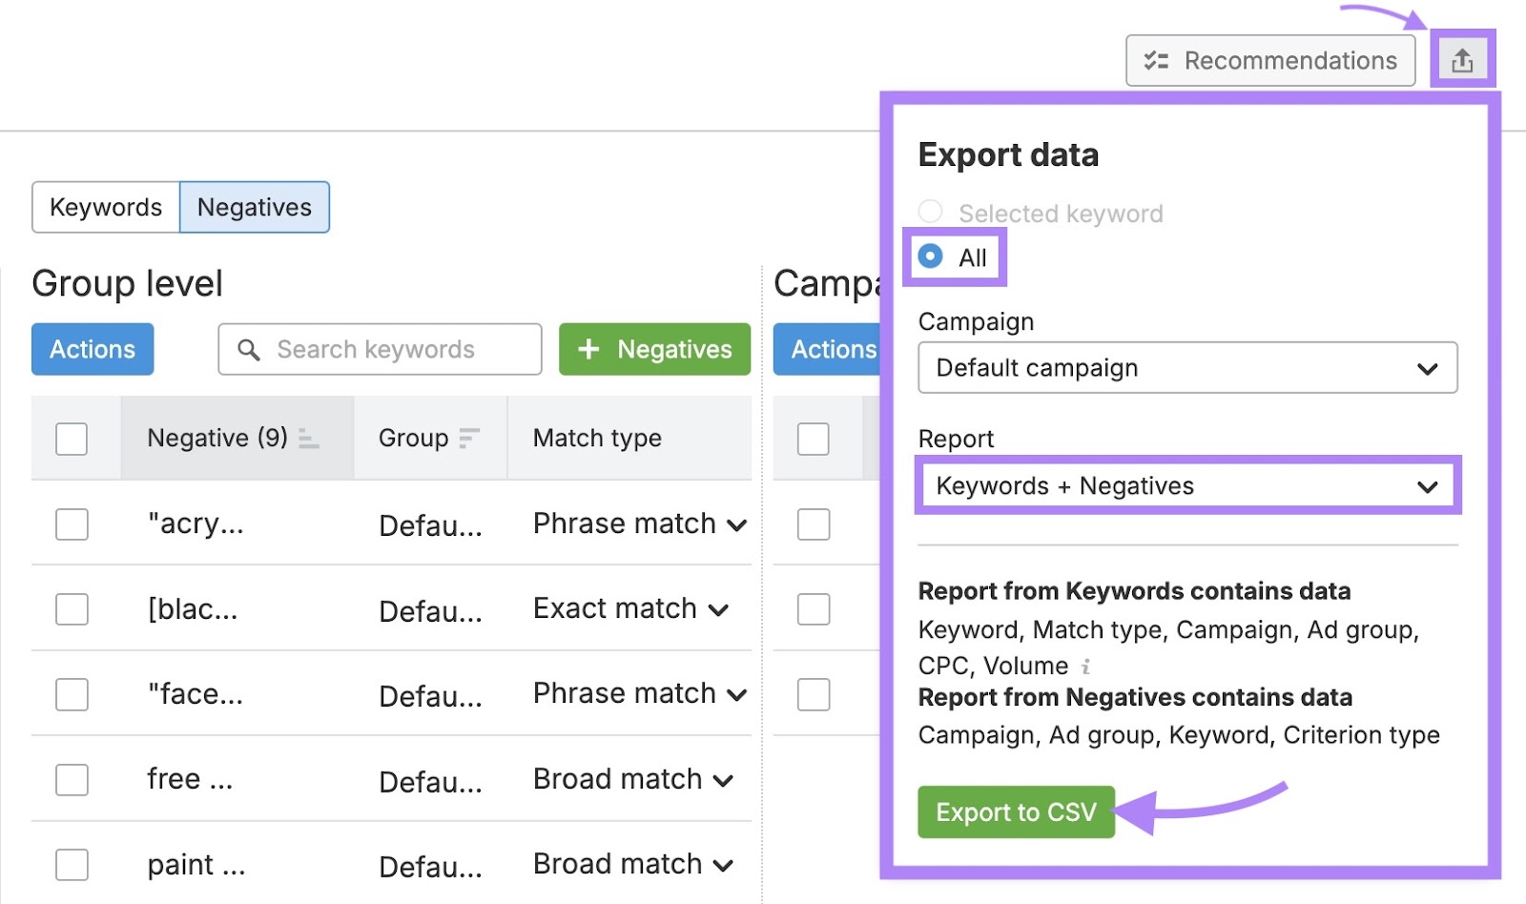Click the Export to CSV button
This screenshot has height=904, width=1526.
tap(1015, 812)
